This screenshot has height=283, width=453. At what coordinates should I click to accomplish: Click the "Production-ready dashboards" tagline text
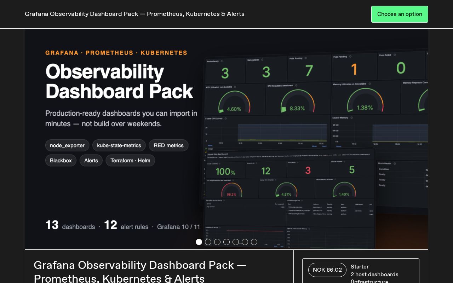(121, 119)
